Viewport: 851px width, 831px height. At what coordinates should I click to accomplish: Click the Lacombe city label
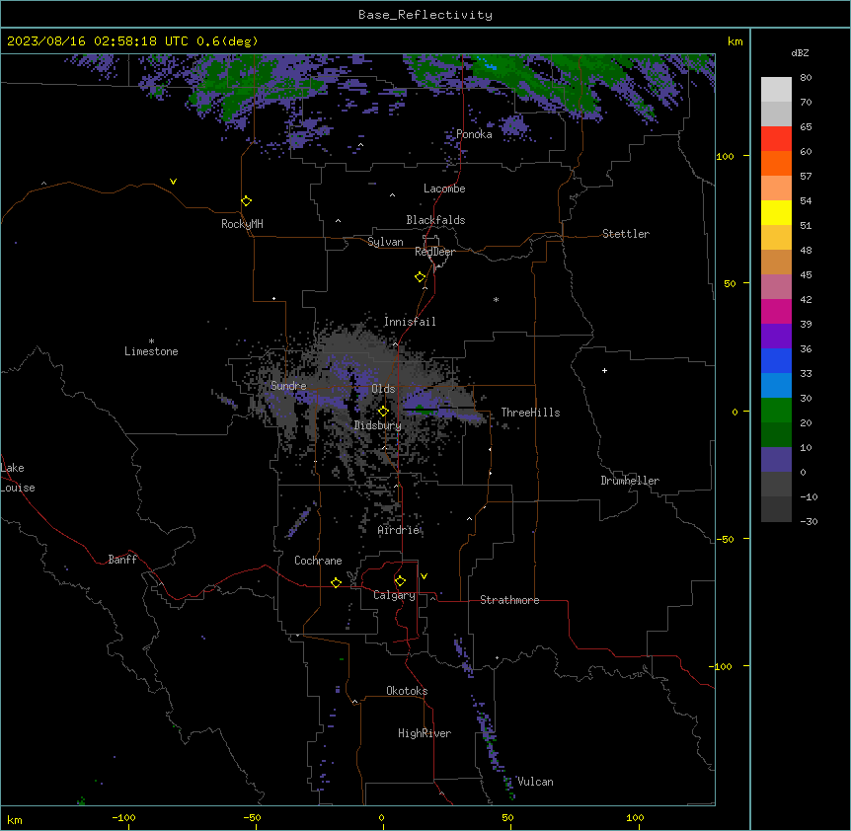(444, 189)
